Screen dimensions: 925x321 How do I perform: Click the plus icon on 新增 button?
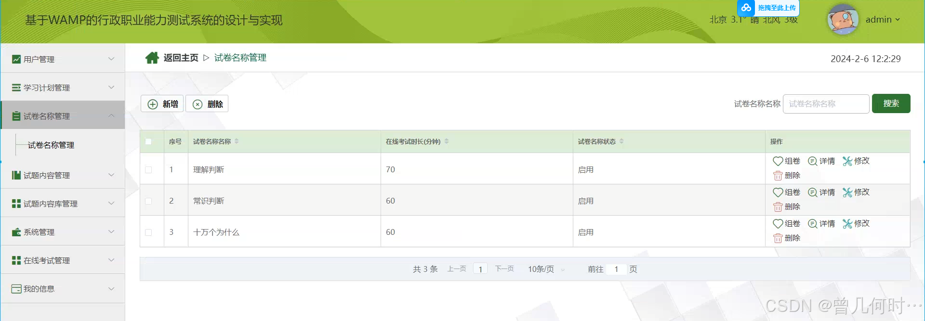[x=153, y=104]
